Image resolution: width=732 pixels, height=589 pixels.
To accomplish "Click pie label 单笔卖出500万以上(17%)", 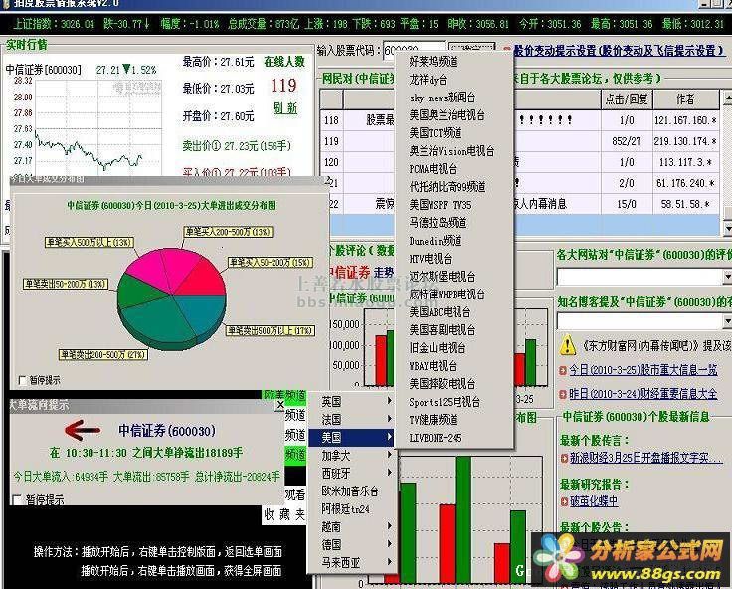I will (271, 331).
